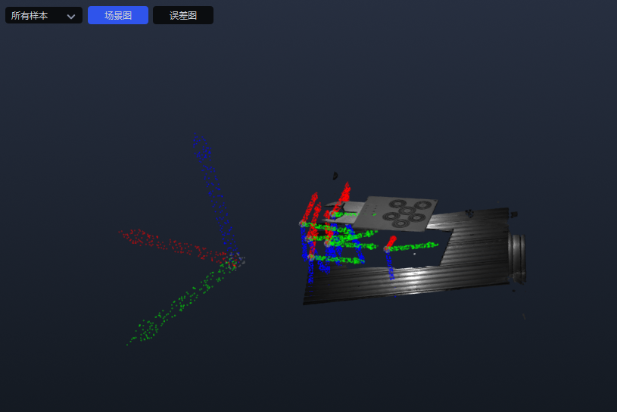The width and height of the screenshot is (617, 412).
Task: Click the far tip of the large green axis
Action: tap(130, 342)
